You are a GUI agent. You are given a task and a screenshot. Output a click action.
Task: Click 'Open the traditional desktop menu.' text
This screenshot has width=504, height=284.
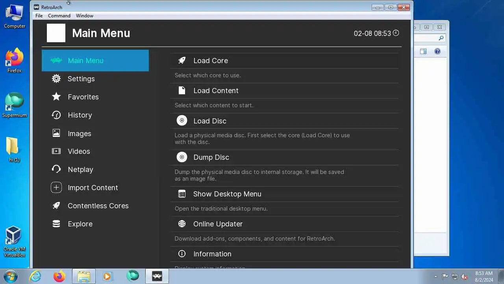coord(221,209)
